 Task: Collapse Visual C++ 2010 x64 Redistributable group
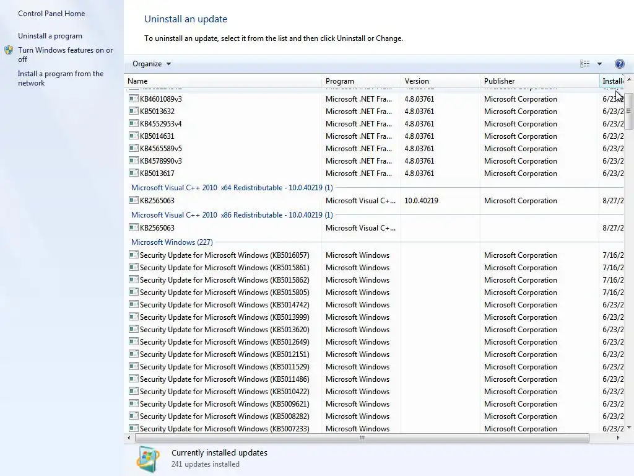232,188
